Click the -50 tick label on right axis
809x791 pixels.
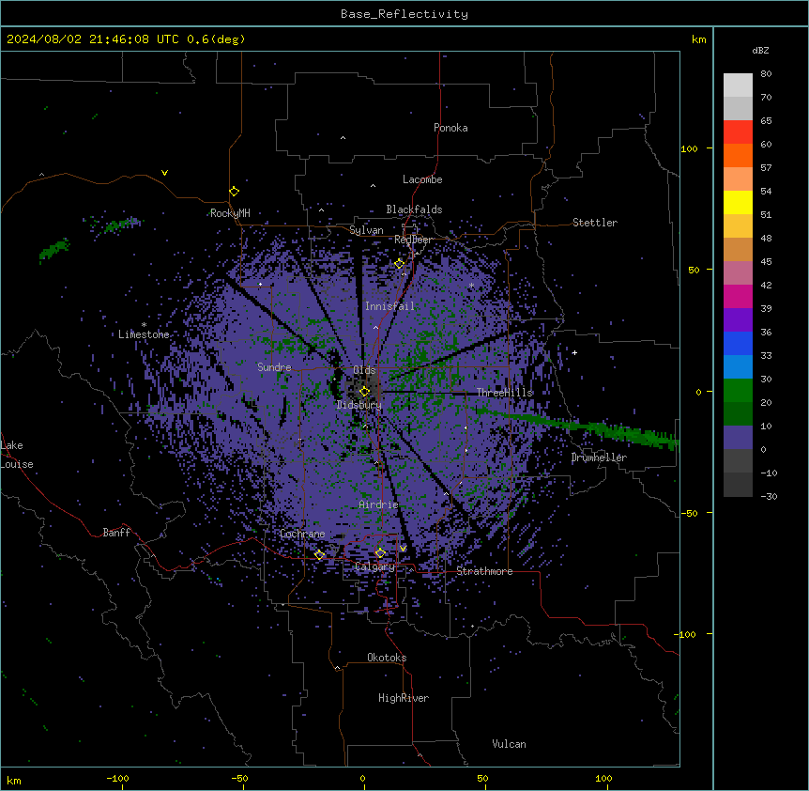coord(689,513)
